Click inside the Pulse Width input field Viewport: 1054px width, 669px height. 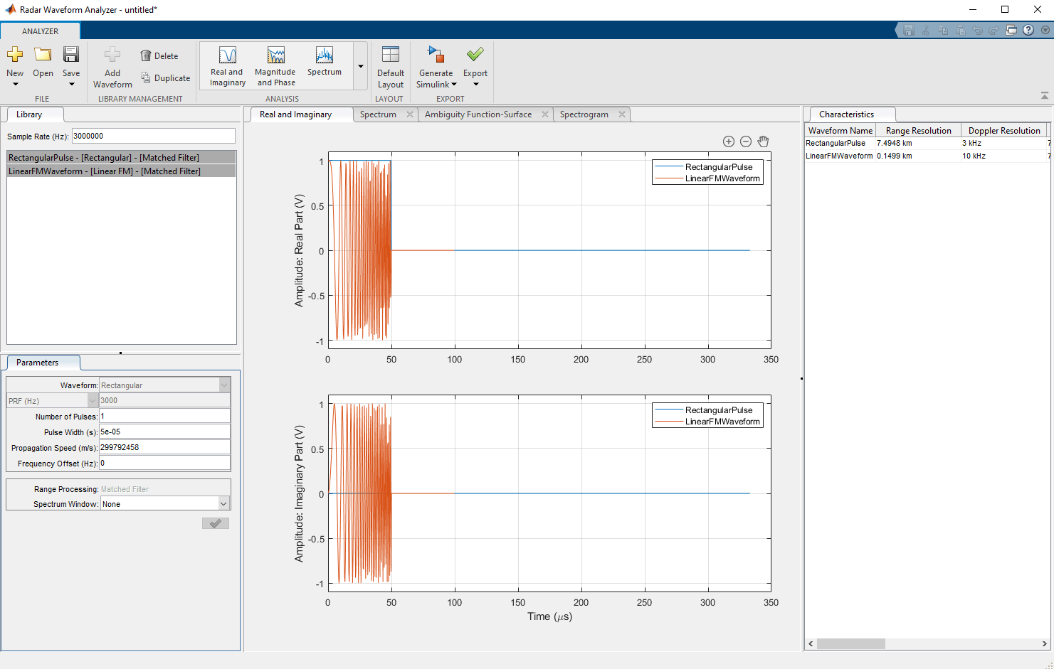[164, 432]
